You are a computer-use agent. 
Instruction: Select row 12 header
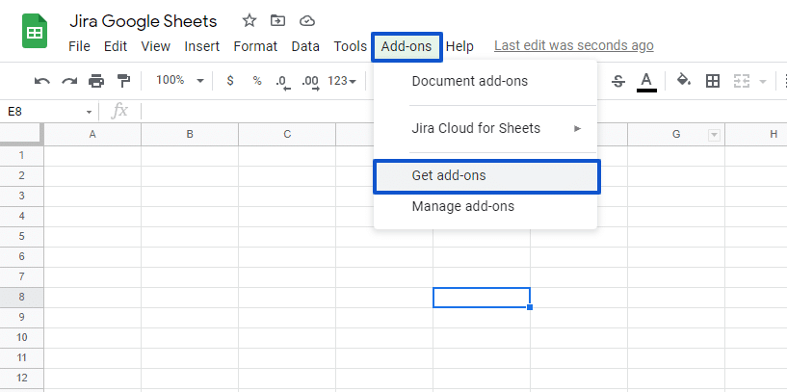21,378
